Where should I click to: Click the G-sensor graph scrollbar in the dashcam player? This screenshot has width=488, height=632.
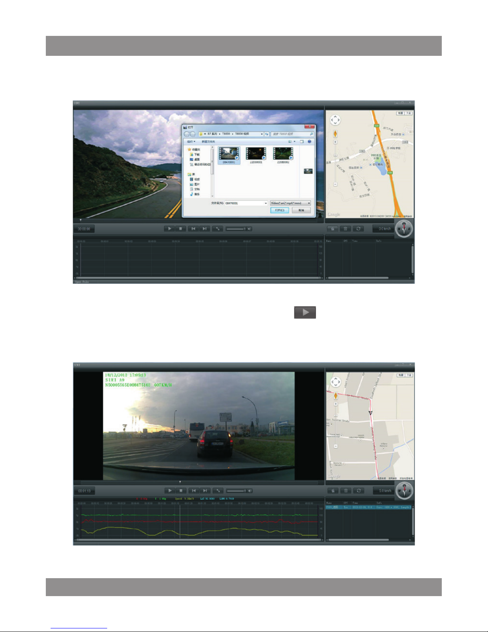198,540
